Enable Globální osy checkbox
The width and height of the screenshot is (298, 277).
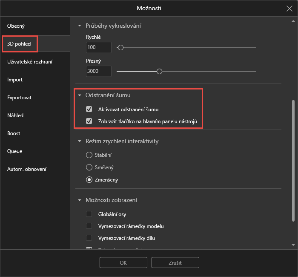coord(89,214)
